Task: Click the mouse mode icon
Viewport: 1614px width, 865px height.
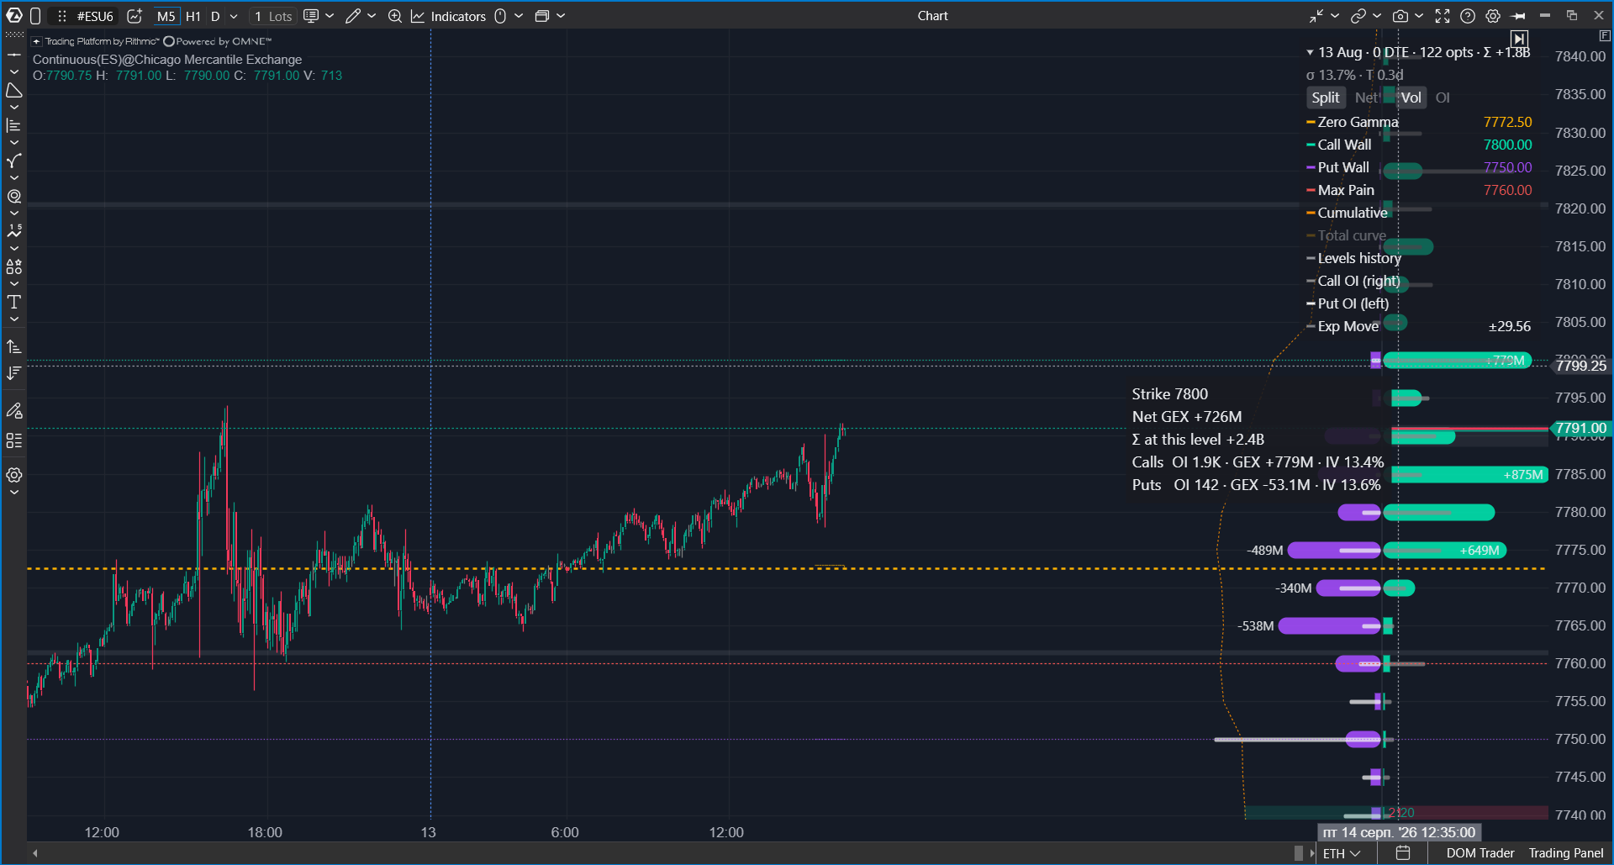Action: (x=500, y=16)
